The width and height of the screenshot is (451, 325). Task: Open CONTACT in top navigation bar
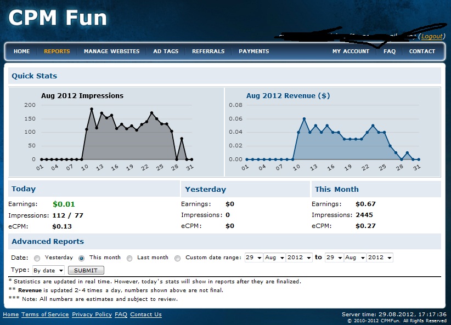(422, 51)
